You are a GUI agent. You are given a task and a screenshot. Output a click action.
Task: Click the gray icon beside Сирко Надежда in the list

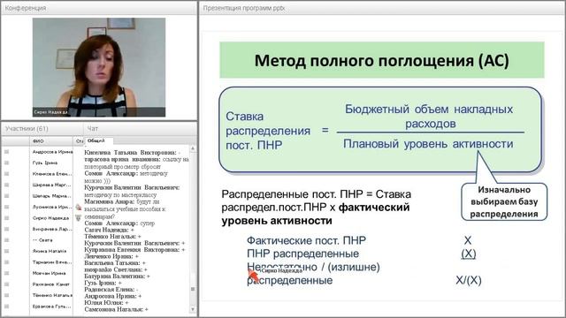[6, 218]
